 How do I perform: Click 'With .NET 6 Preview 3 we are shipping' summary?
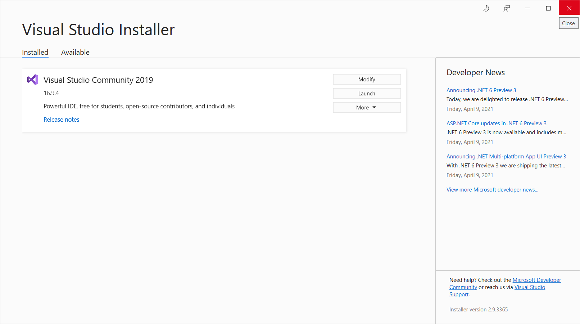point(506,166)
